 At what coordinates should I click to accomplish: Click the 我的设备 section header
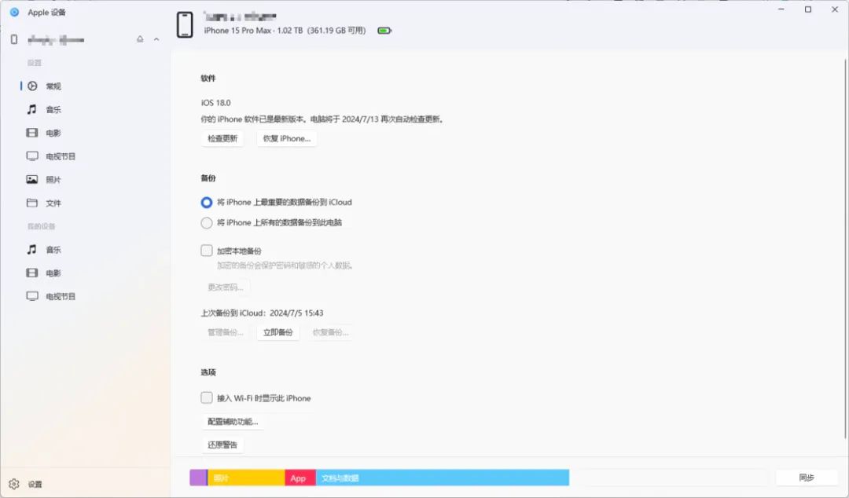point(41,226)
